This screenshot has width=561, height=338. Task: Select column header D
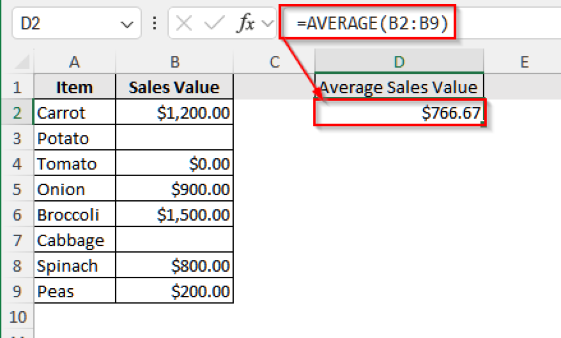pos(398,61)
